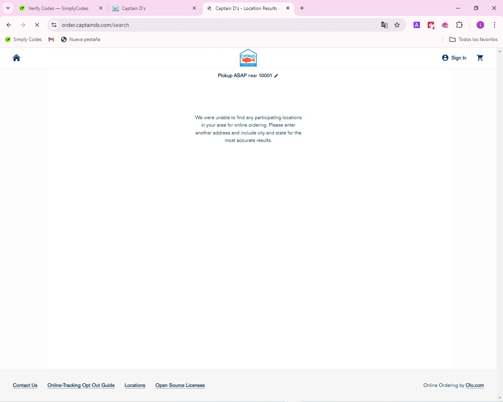Expand the tab search dropdown arrow
The image size is (503, 402).
[8, 8]
